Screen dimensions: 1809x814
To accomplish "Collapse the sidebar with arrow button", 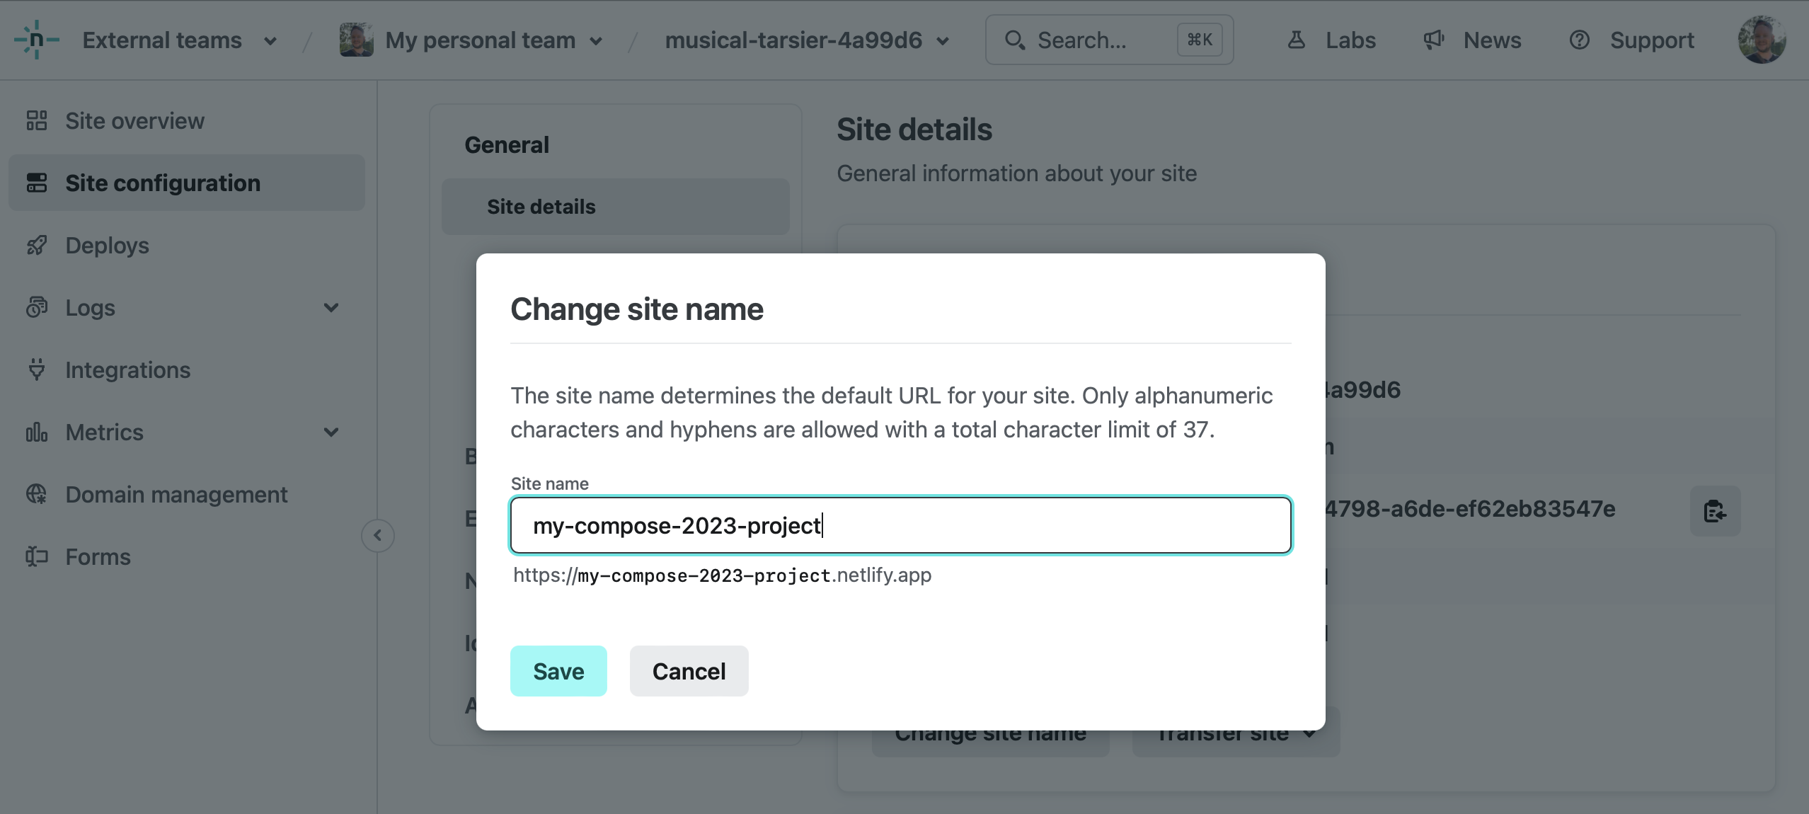I will tap(378, 535).
